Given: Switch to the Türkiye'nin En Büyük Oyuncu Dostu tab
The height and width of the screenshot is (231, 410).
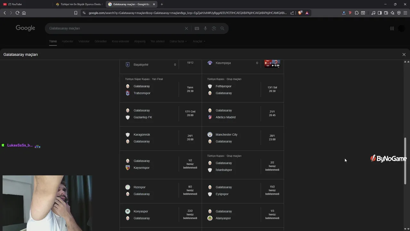Looking at the screenshot, I should click(78, 4).
